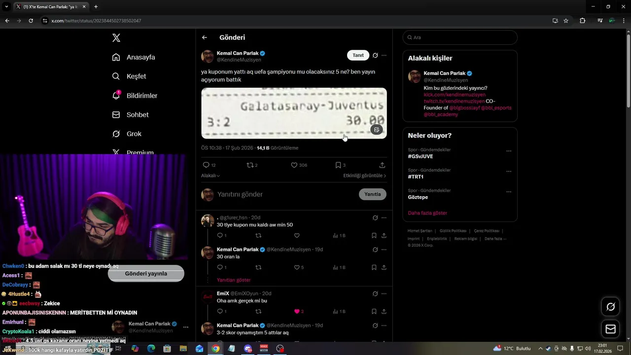The image size is (631, 355).
Task: Open Grok from sidebar
Action: 127,134
